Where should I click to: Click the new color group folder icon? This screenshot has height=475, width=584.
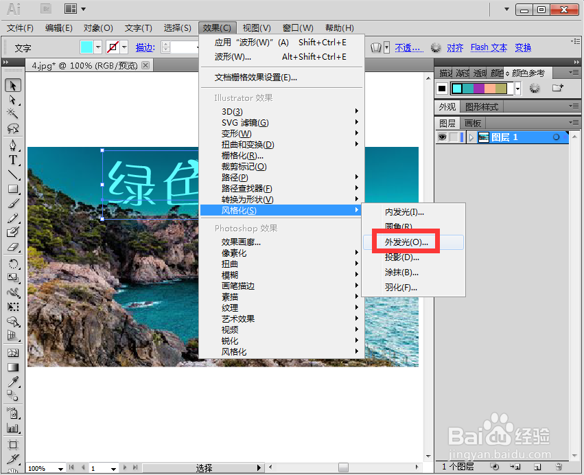pos(558,89)
